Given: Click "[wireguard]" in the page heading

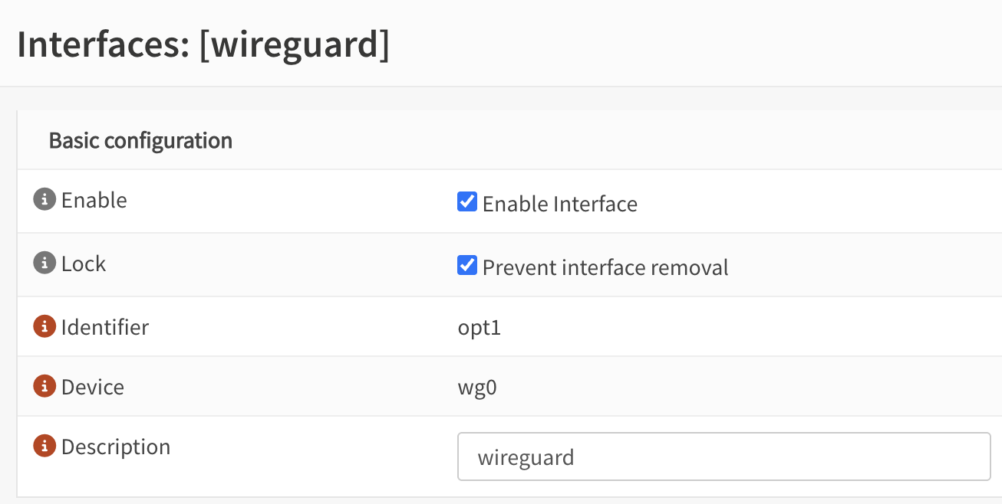Looking at the screenshot, I should 294,45.
